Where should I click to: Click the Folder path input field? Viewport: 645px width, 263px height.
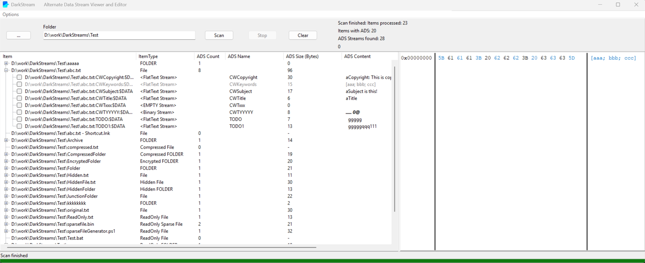pos(119,35)
